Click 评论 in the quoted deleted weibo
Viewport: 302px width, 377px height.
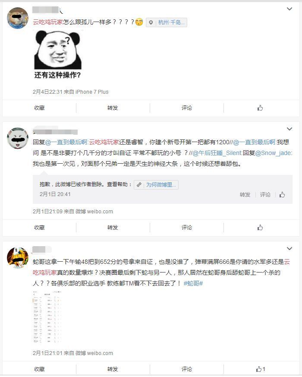pyautogui.click(x=265, y=194)
